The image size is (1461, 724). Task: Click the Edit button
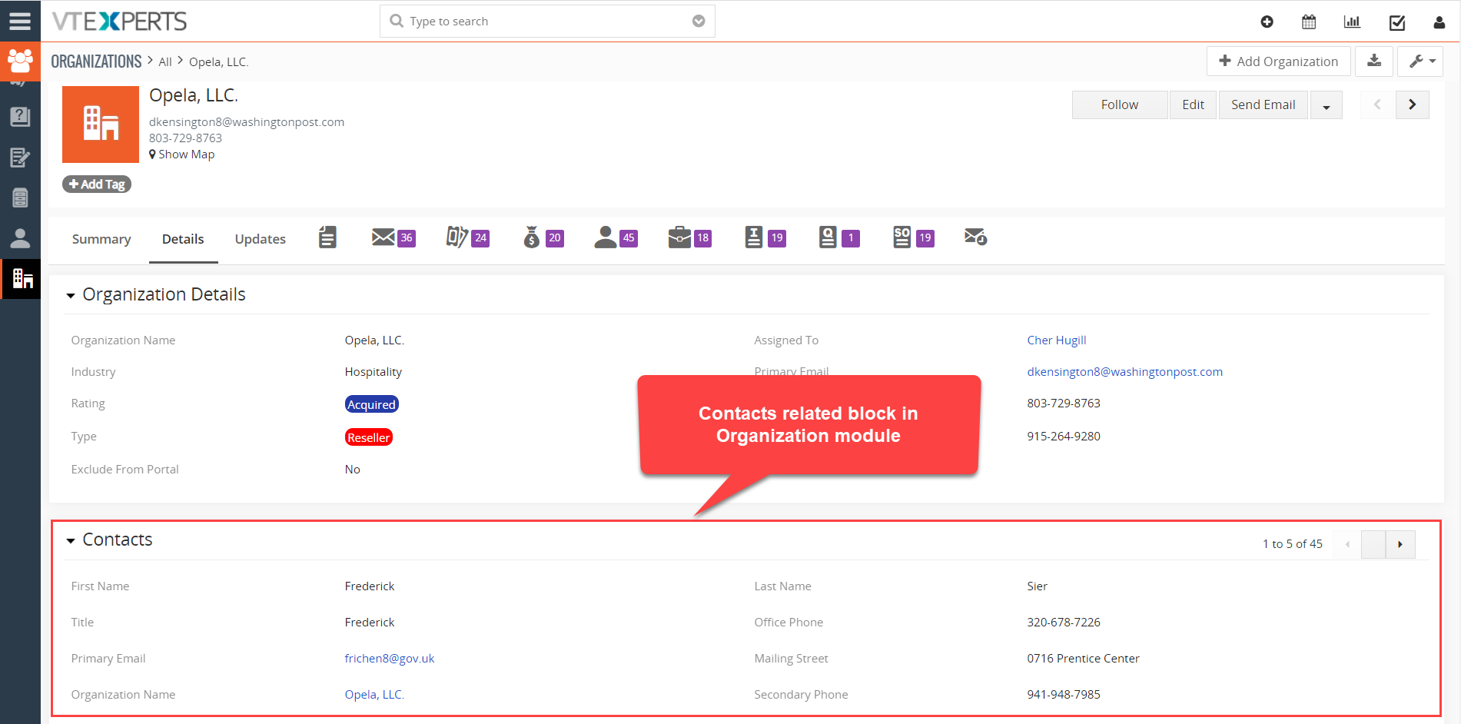pos(1194,105)
